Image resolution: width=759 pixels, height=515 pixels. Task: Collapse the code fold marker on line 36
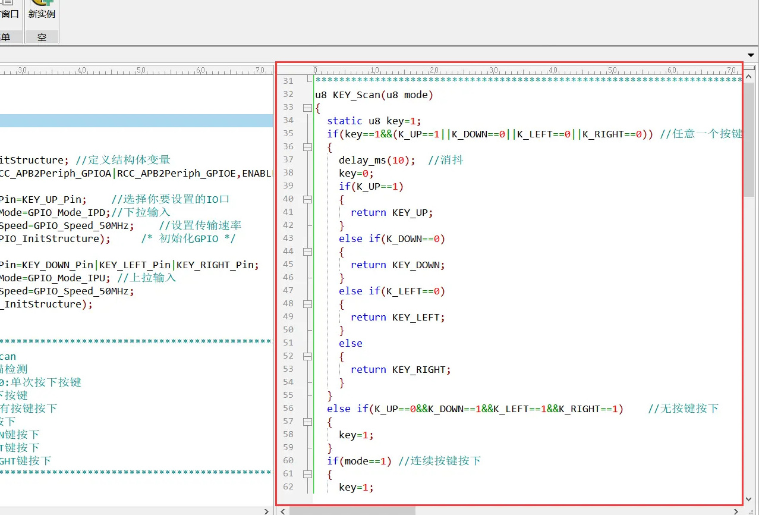coord(307,147)
